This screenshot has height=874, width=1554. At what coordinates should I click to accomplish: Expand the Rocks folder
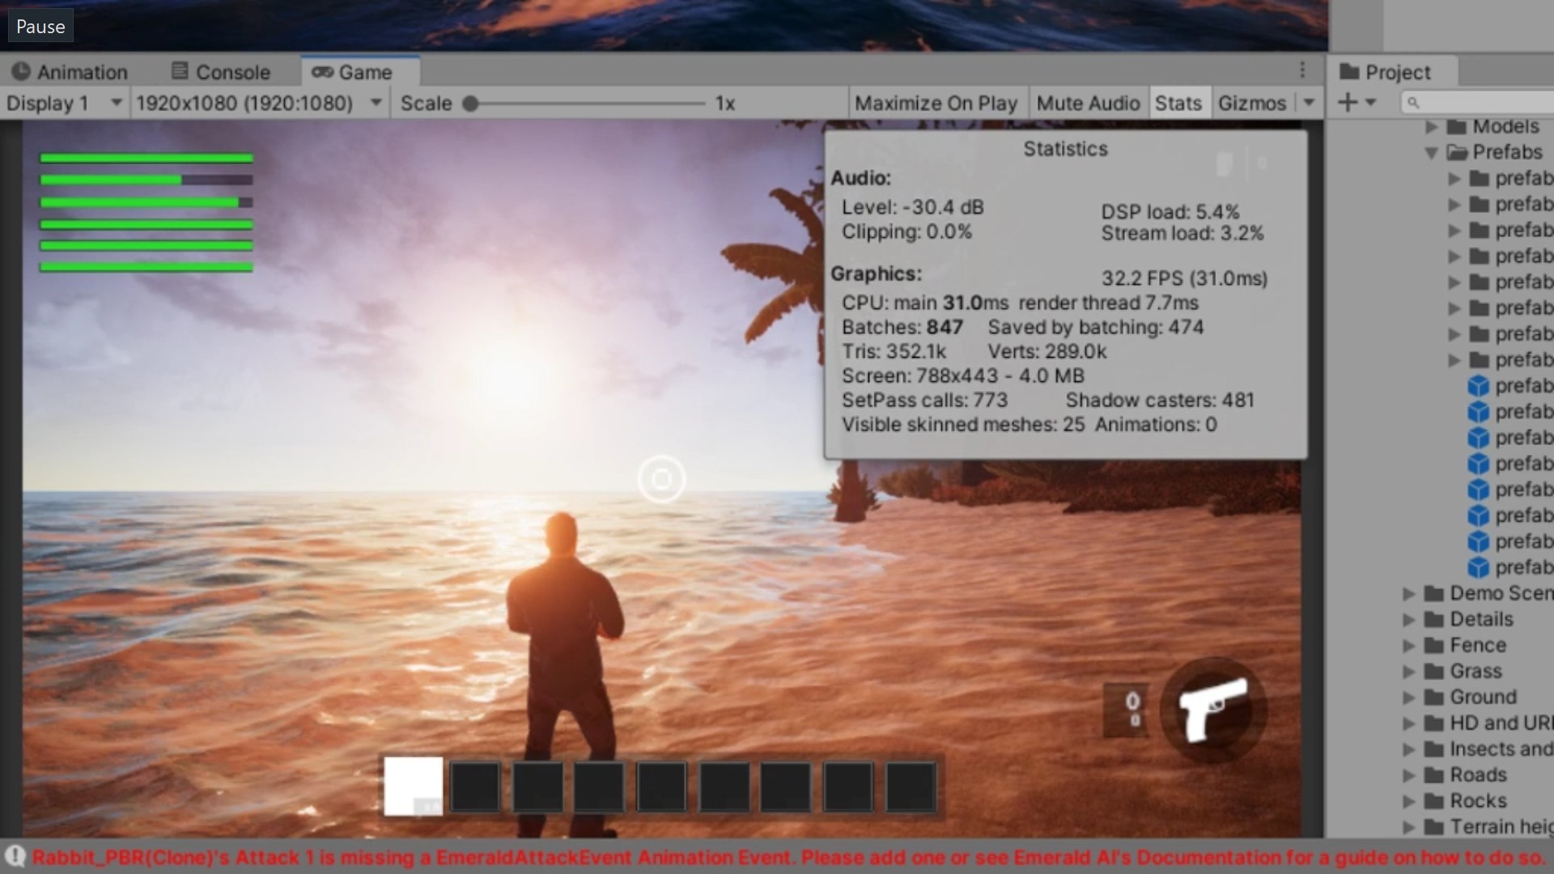coord(1409,800)
